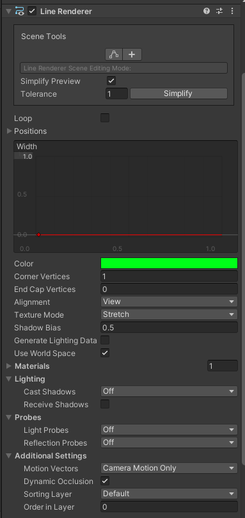Click the Corner Vertices field
This screenshot has height=518, width=245.
click(169, 276)
